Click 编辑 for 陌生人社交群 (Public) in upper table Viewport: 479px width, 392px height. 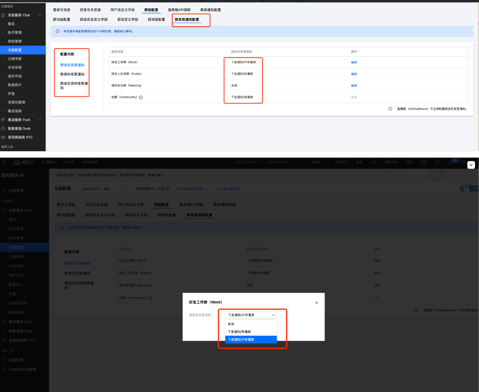[354, 74]
